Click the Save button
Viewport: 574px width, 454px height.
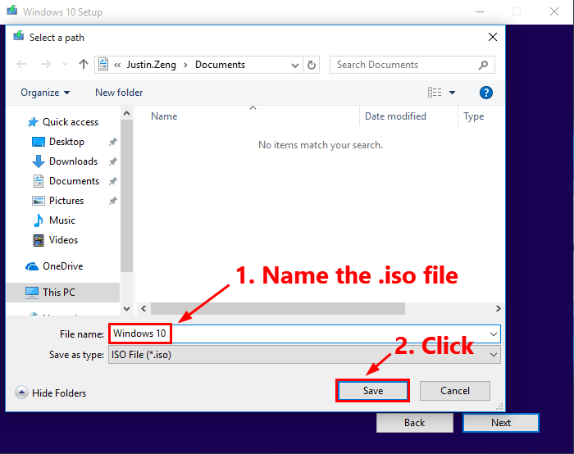click(372, 391)
